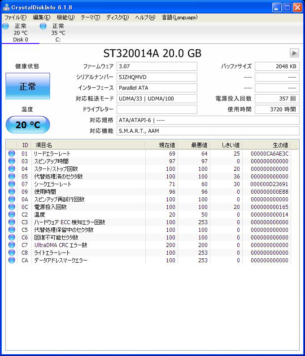This screenshot has width=305, height=356.
Task: Click status orb for データアドレスマークエラー row
Action: point(12,260)
